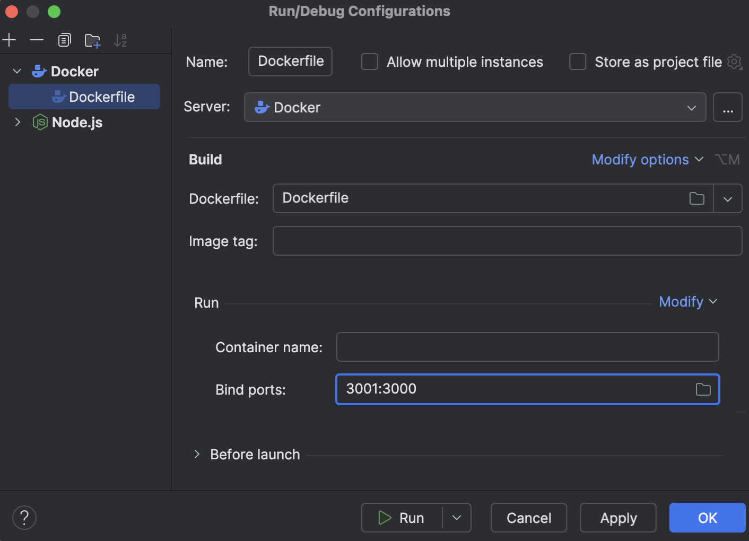Viewport: 749px width, 541px height.
Task: Remove the selected configuration
Action: [x=36, y=40]
